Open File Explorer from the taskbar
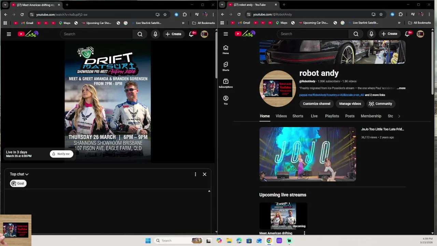 point(229,241)
